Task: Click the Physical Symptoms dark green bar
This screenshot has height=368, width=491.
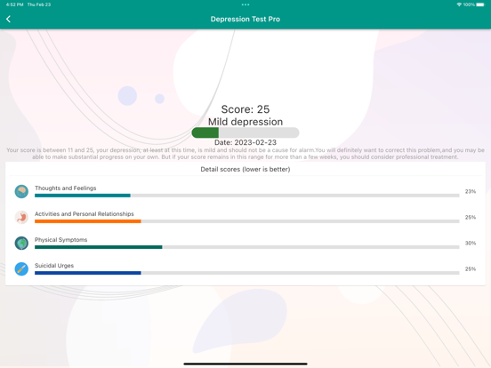Action: pos(246,247)
